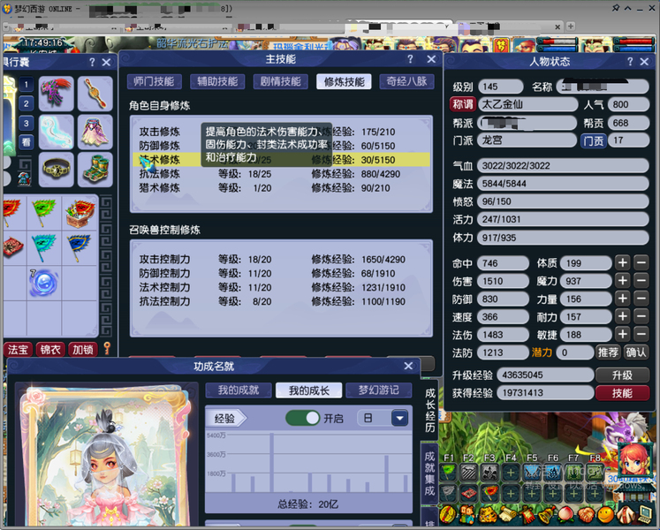Switch to inventory page 2
660x530 pixels.
[x=27, y=104]
